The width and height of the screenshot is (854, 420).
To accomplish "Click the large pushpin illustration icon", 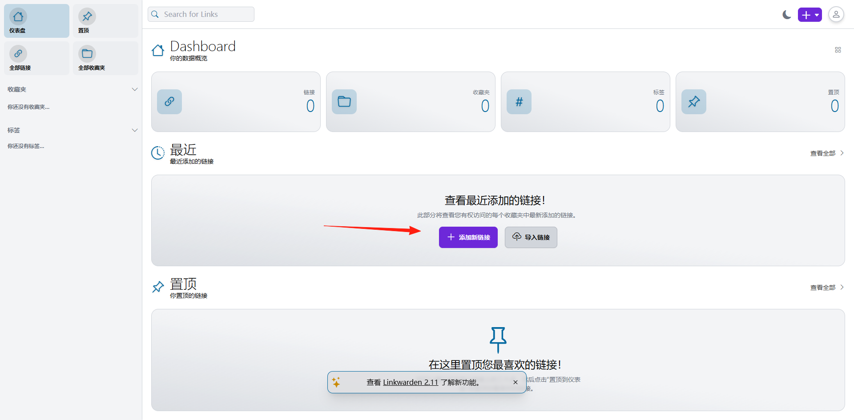I will 498,340.
